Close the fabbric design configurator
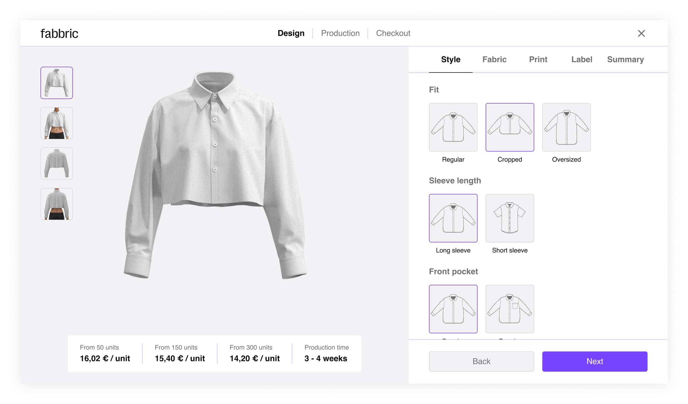The height and width of the screenshot is (404, 688). 641,34
